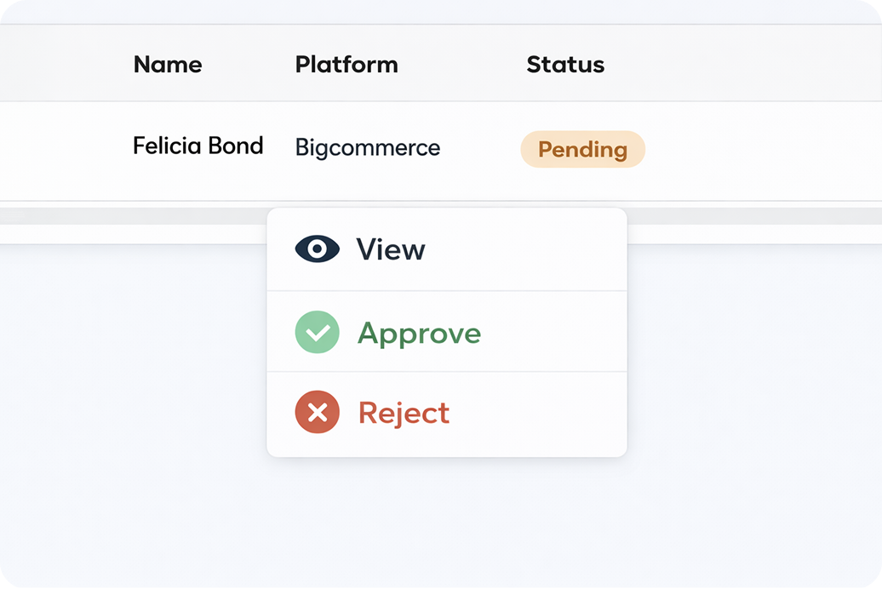Viewport: 882px width, 589px height.
Task: Sort by the Platform column header
Action: click(x=346, y=64)
